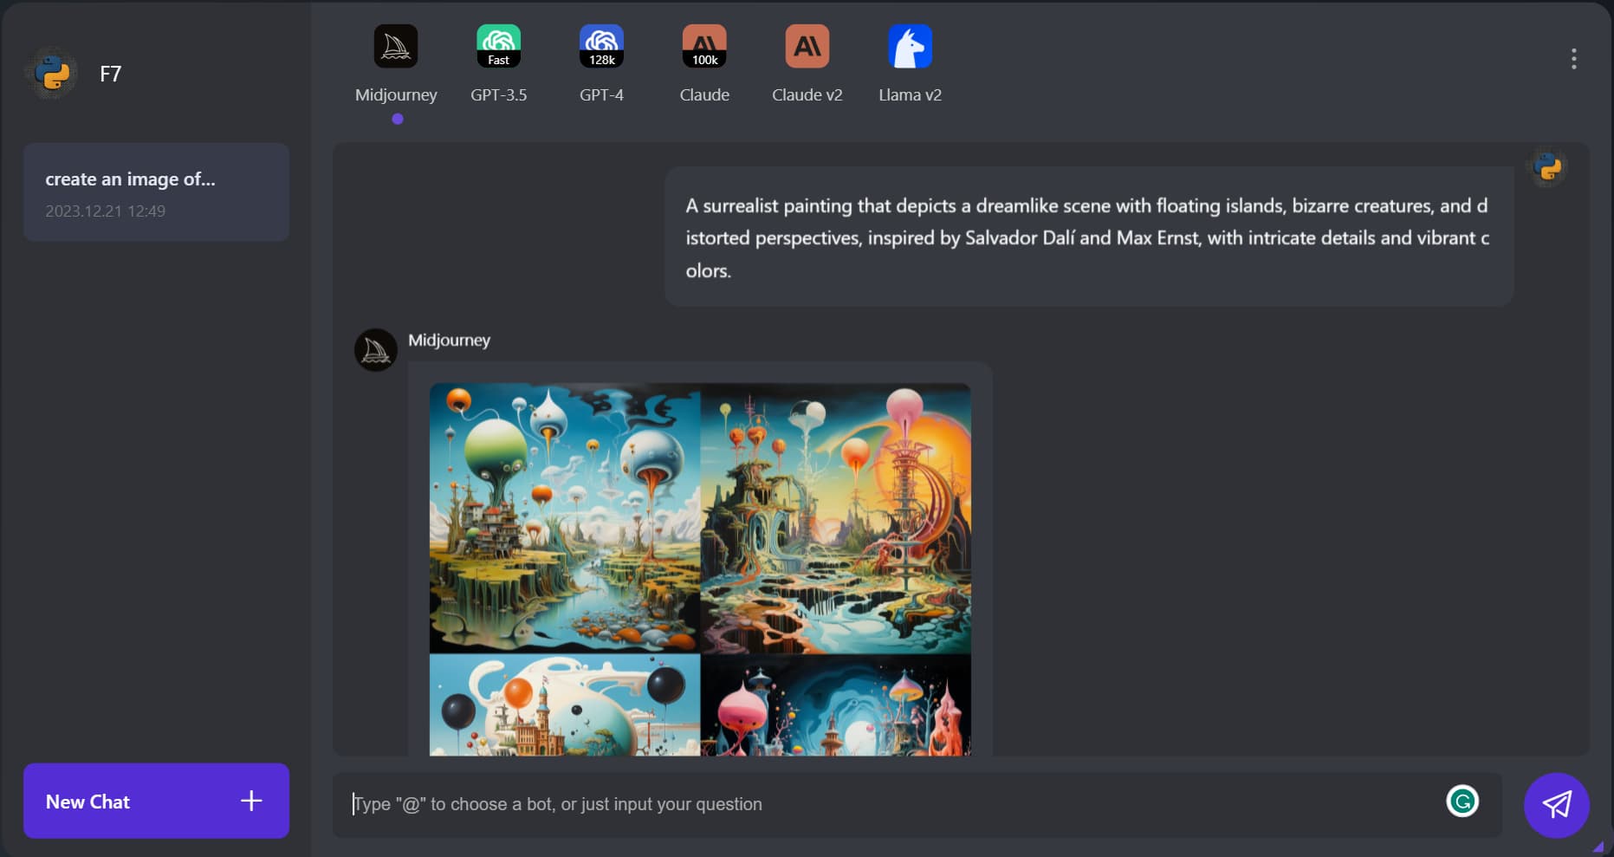This screenshot has width=1614, height=857.
Task: Pick the GPT-4 128k bot icon
Action: [x=601, y=46]
